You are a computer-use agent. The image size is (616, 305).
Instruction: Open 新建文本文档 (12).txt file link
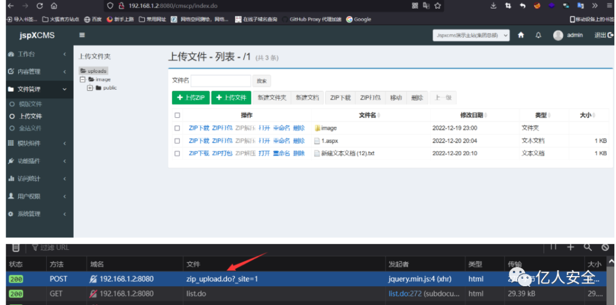348,153
